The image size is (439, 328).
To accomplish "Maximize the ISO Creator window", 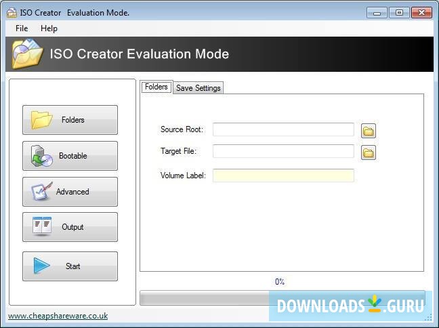I will pos(399,13).
